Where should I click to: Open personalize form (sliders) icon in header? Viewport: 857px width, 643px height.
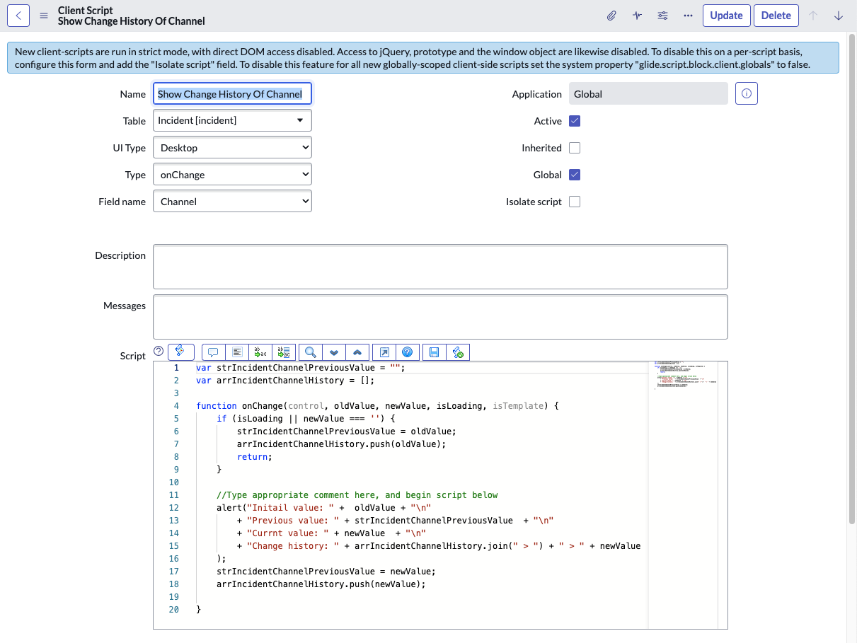click(662, 15)
